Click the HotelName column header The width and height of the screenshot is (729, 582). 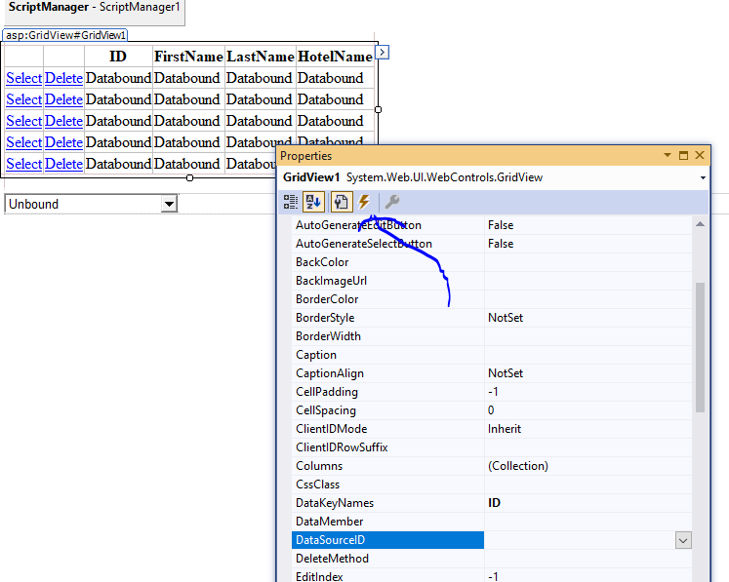click(x=335, y=57)
